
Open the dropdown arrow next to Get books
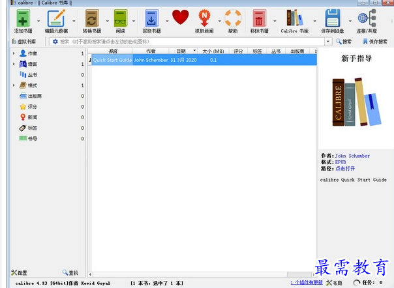pos(167,21)
